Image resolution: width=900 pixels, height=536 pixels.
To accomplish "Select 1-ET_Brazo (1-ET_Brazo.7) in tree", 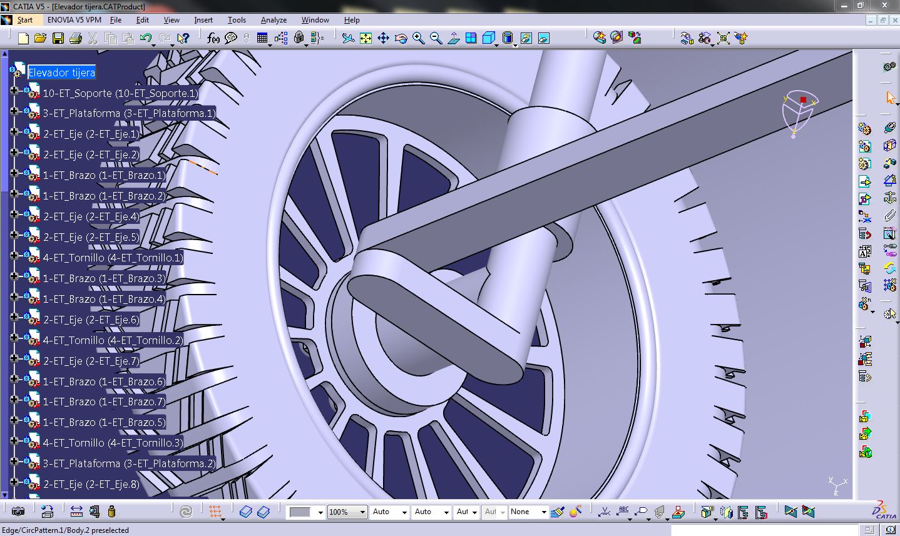I will click(105, 402).
